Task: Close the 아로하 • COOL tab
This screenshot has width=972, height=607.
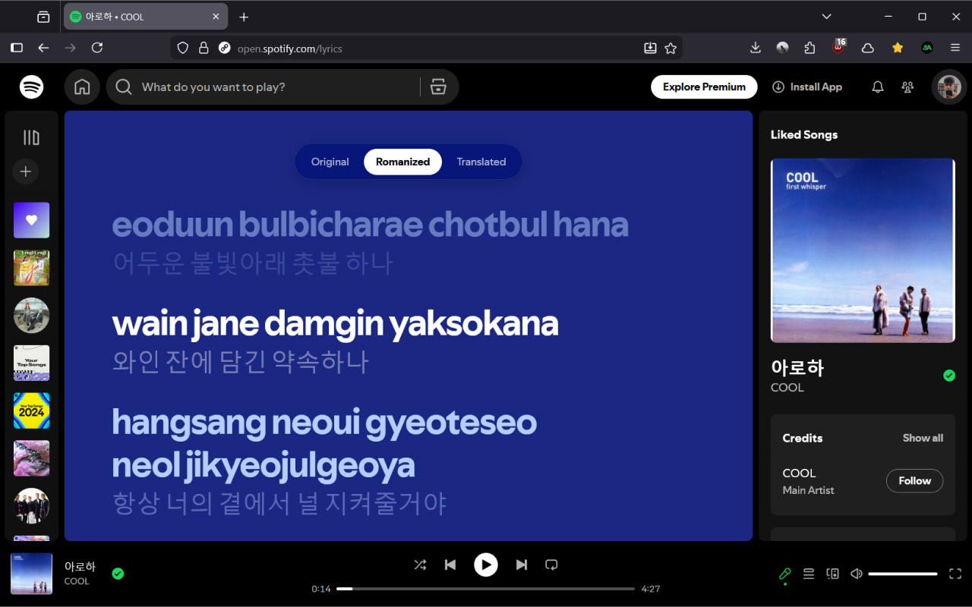Action: coord(216,17)
